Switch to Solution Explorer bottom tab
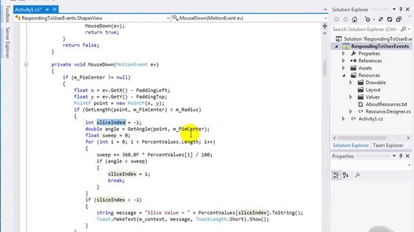The width and height of the screenshot is (414, 232). pos(351,146)
